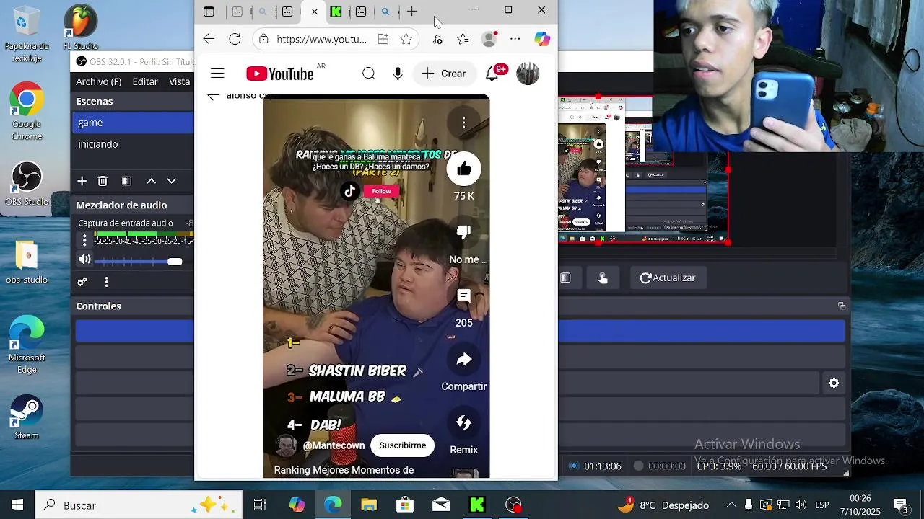Click the Windows Buscar search box
The width and height of the screenshot is (924, 519).
[139, 505]
